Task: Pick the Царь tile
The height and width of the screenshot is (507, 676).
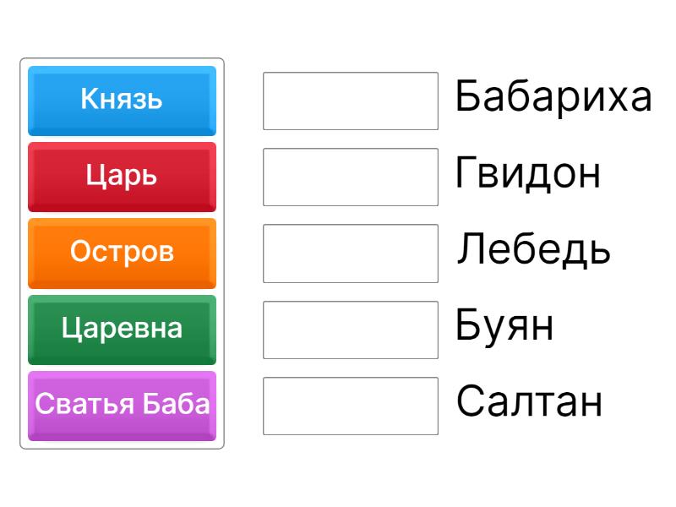Action: click(122, 176)
